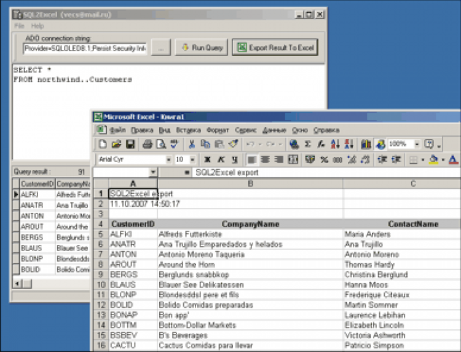The width and height of the screenshot is (461, 352).
Task: Run Spelling check in Excel toolbar
Action: [x=175, y=144]
